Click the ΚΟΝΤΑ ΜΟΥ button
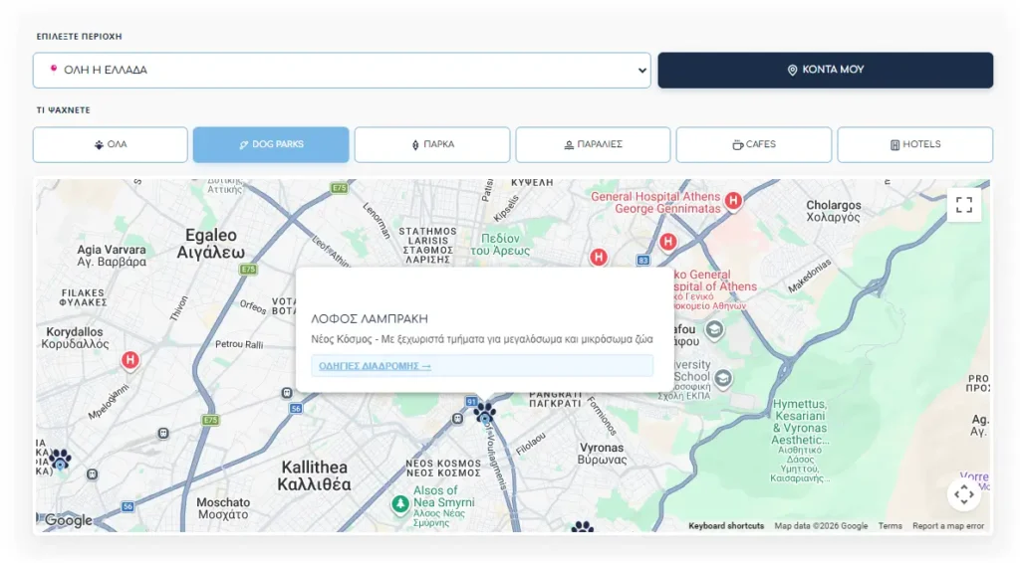Viewport: 1020px width, 563px height. [x=825, y=71]
